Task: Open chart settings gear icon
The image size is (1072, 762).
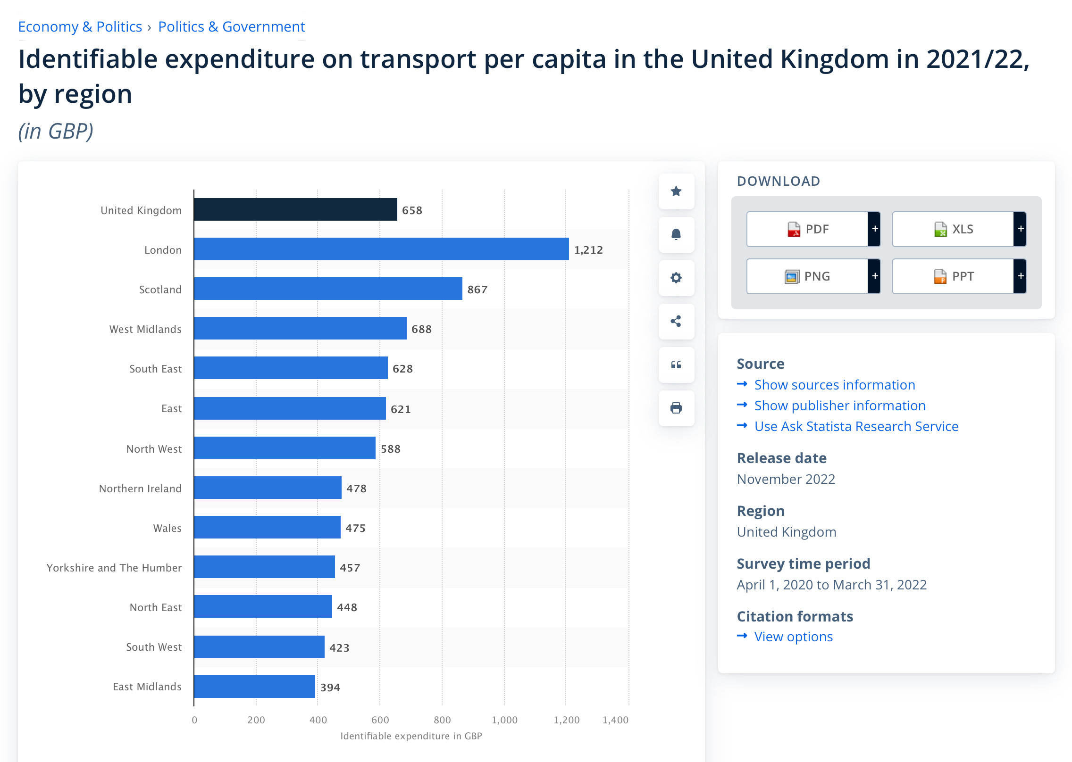Action: (676, 278)
